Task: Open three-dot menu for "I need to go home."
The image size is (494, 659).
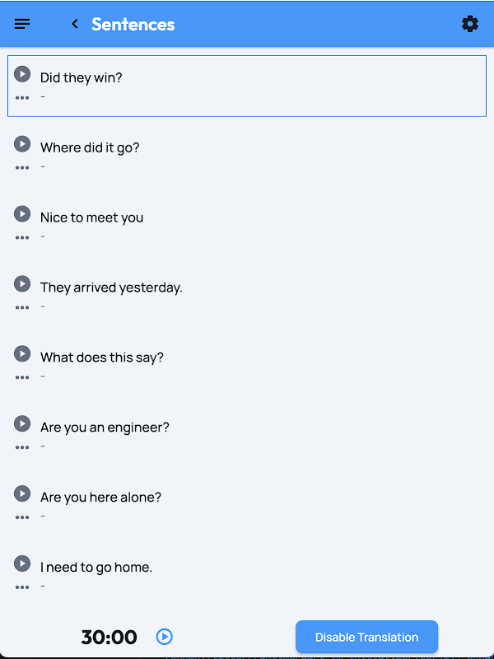Action: (22, 588)
